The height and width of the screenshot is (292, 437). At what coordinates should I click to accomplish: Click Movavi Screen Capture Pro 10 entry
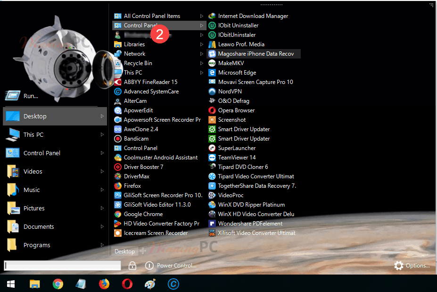coord(254,82)
